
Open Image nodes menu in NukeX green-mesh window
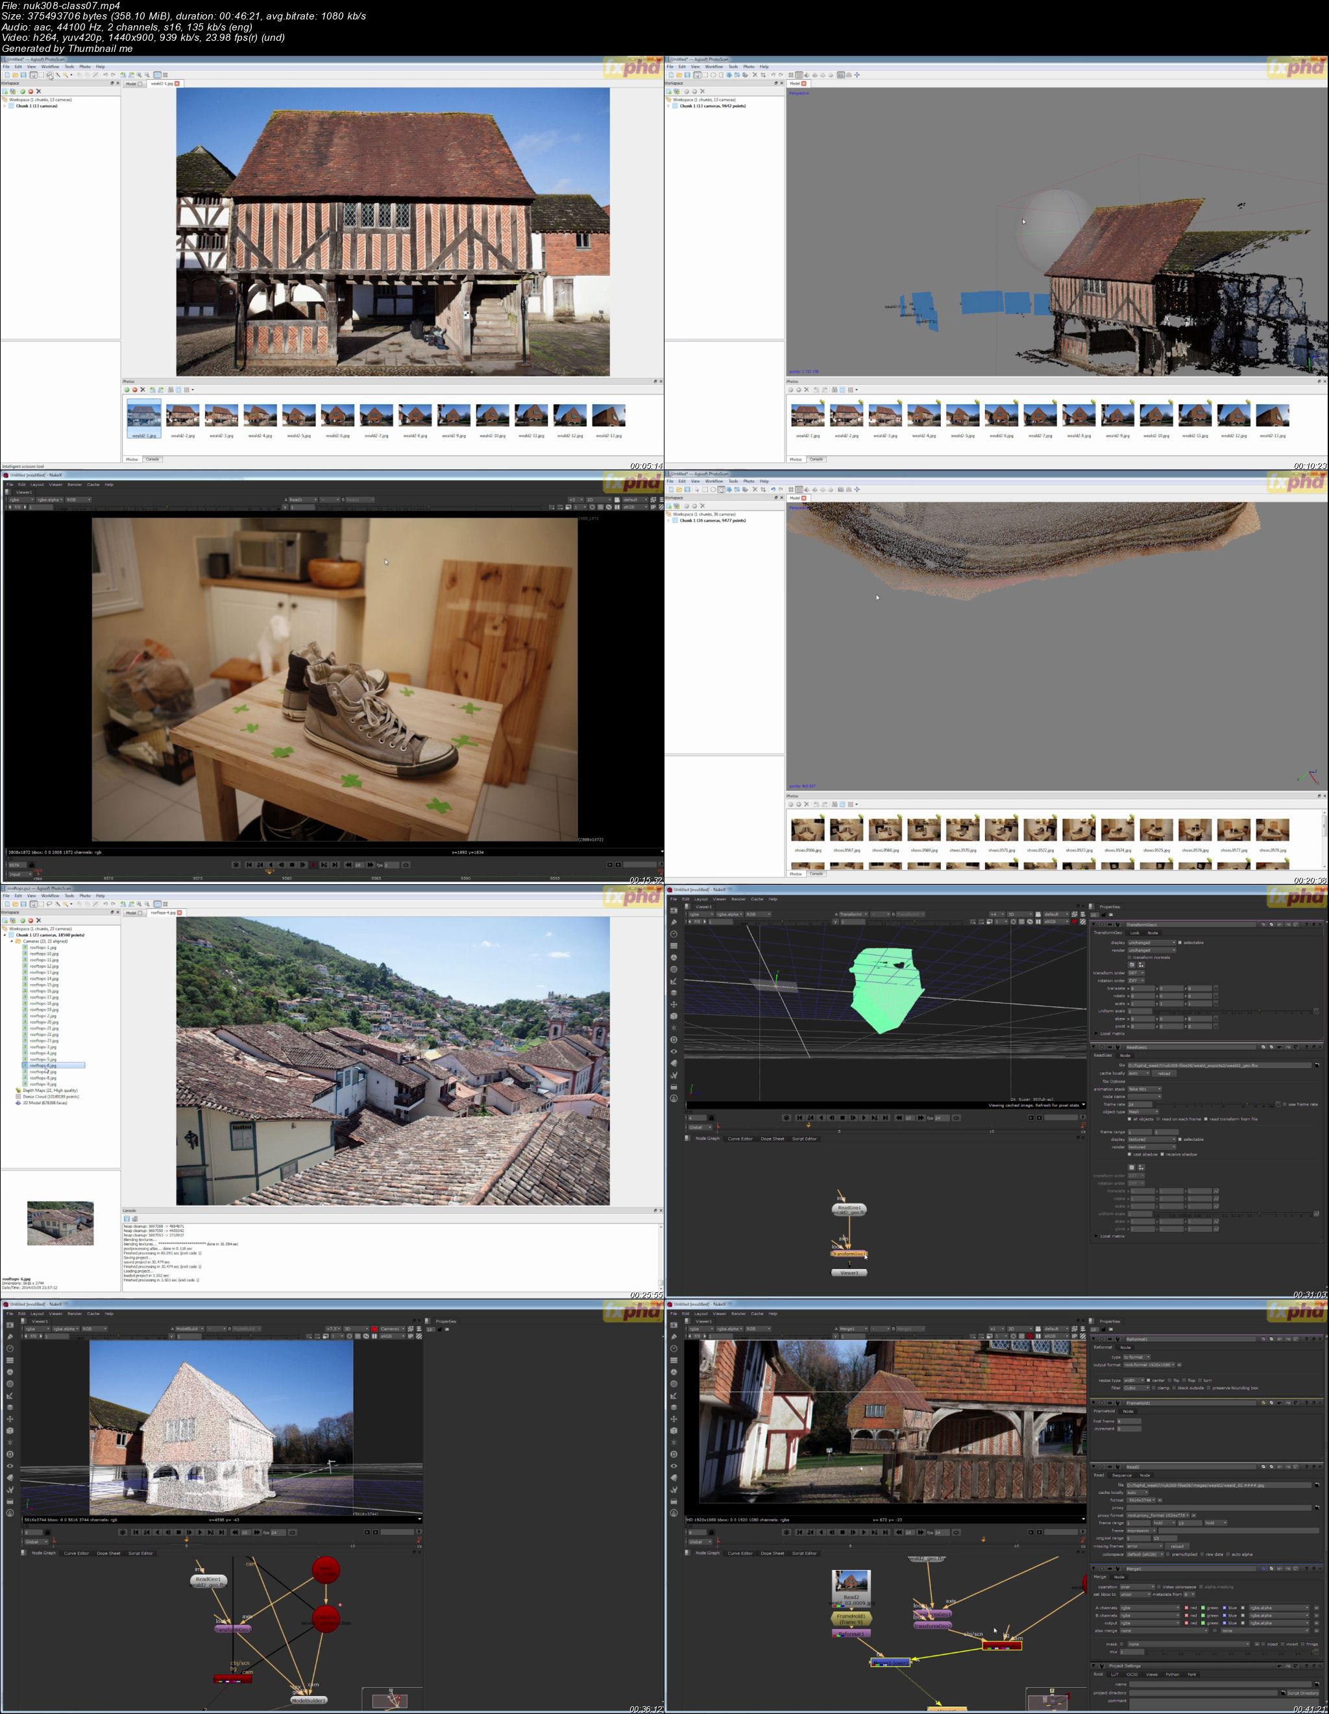[x=674, y=911]
